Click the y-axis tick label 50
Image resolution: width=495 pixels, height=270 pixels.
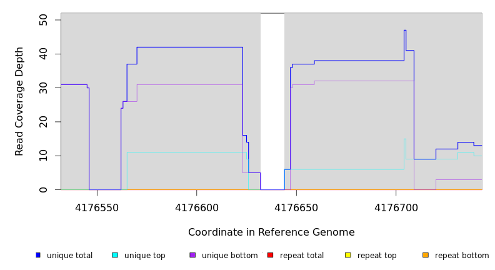42,20
